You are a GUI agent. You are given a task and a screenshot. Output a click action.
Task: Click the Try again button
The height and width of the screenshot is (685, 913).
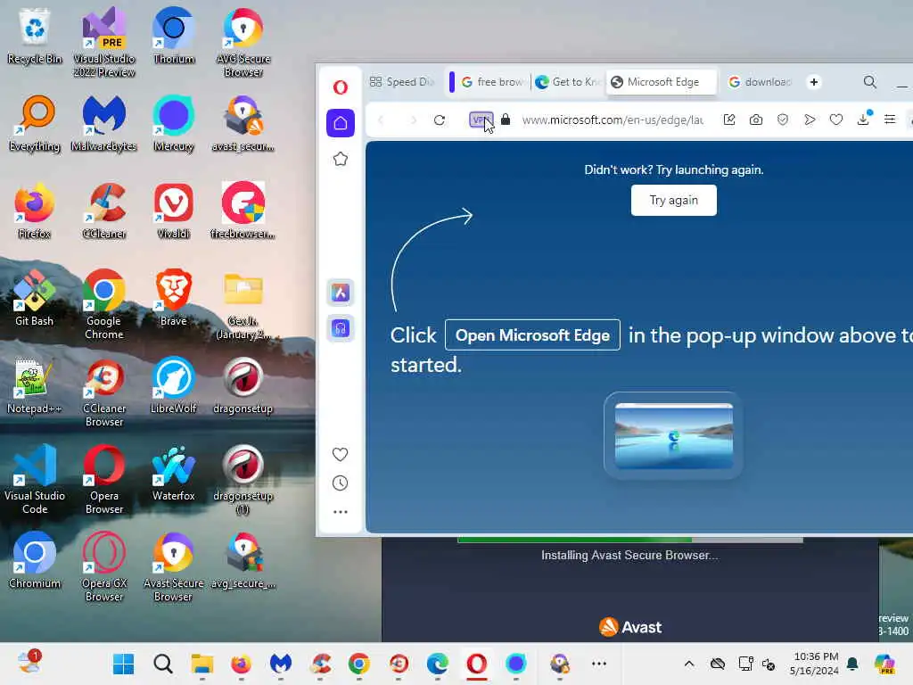[x=674, y=201]
